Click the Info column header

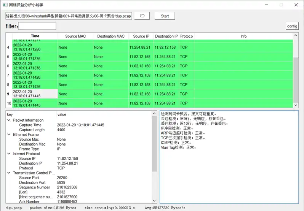pos(243,36)
